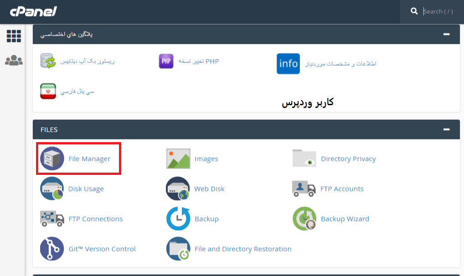Click the Directory Privacy link text

[x=348, y=159]
